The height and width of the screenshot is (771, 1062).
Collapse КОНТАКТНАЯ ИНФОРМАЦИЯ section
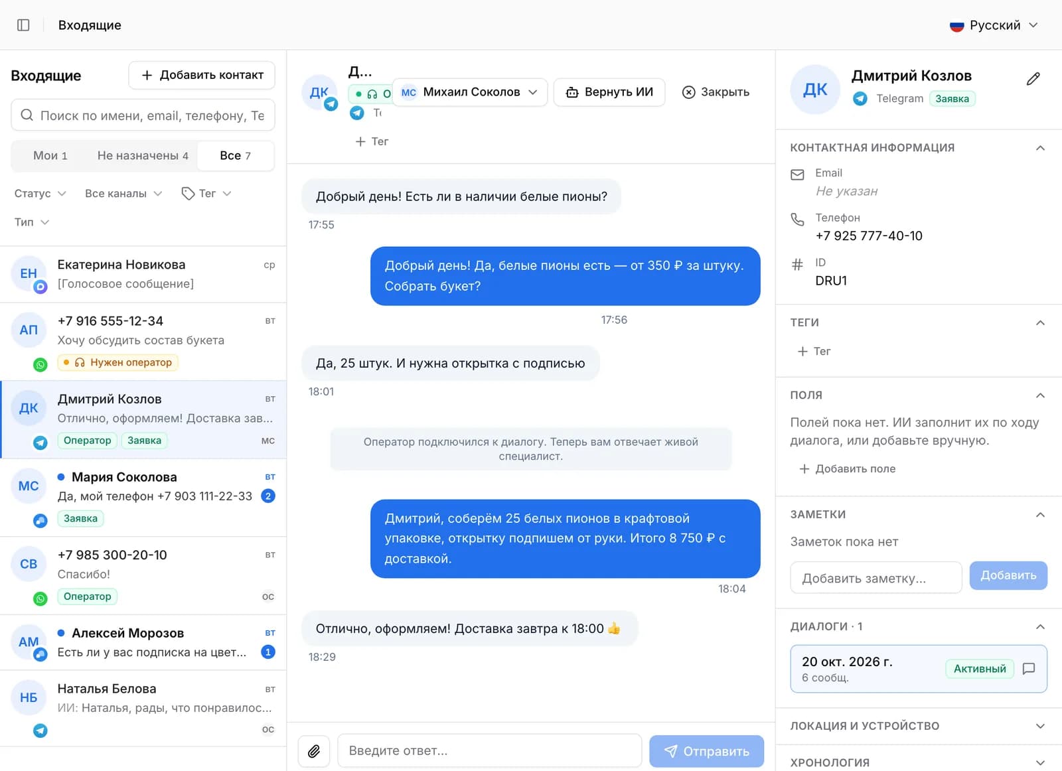1040,148
